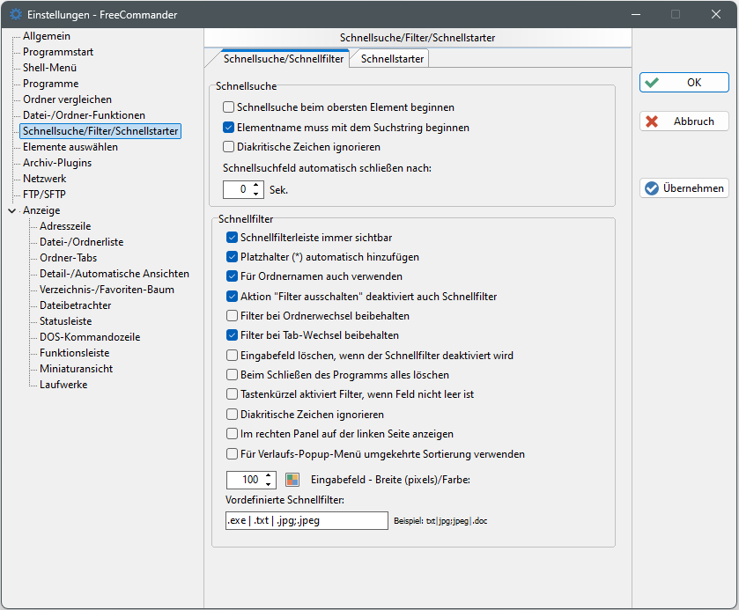The width and height of the screenshot is (739, 610).
Task: Enable Für Verlaufs-Popup-Menü umgekehrte Sortierung verwenden
Action: [232, 453]
